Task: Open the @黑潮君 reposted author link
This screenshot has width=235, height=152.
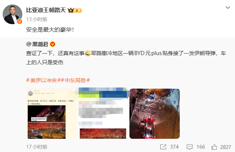Action: [37, 45]
